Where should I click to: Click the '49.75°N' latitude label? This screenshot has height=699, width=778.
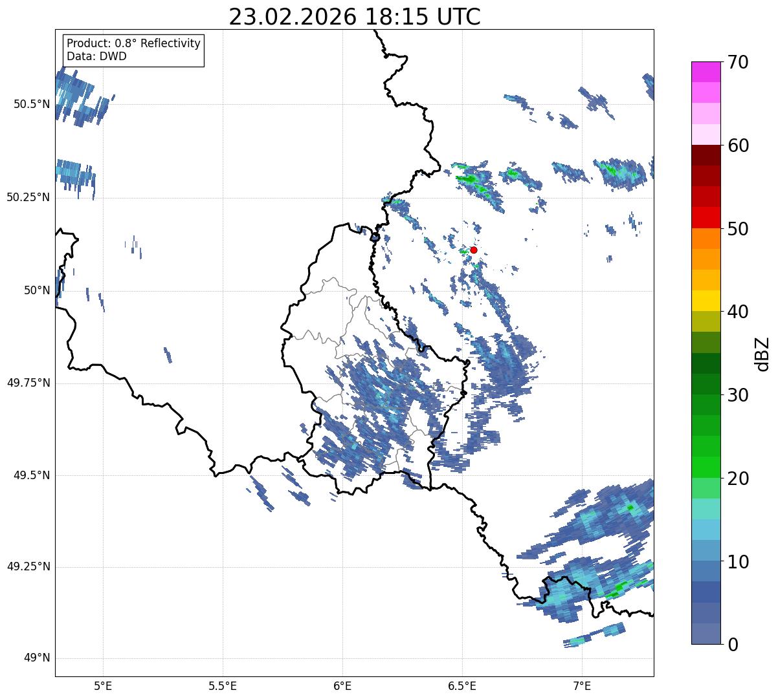point(28,383)
